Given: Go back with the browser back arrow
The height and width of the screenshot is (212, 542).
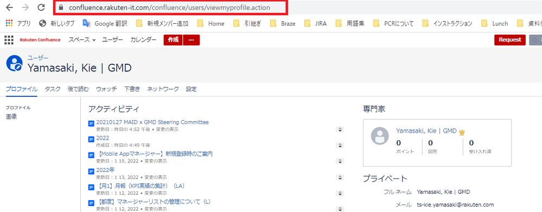Looking at the screenshot, I should click(x=9, y=7).
